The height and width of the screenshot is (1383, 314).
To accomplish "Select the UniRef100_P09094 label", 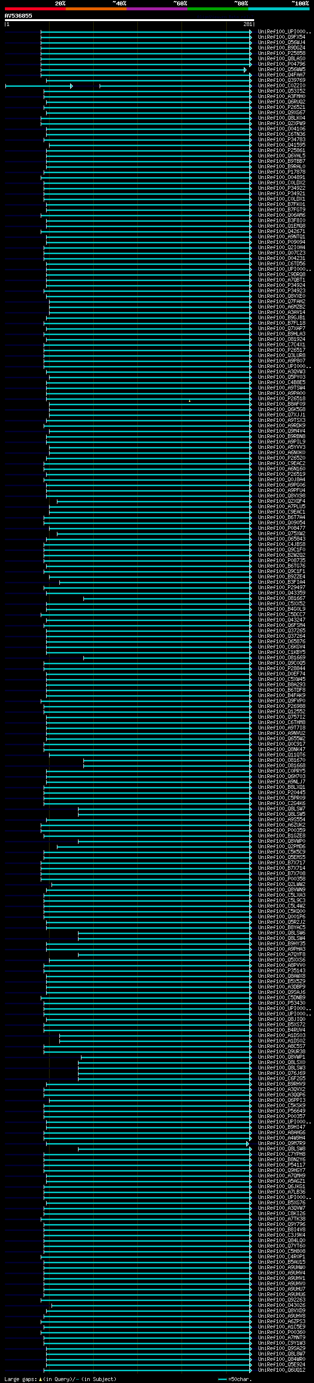I will tap(282, 242).
